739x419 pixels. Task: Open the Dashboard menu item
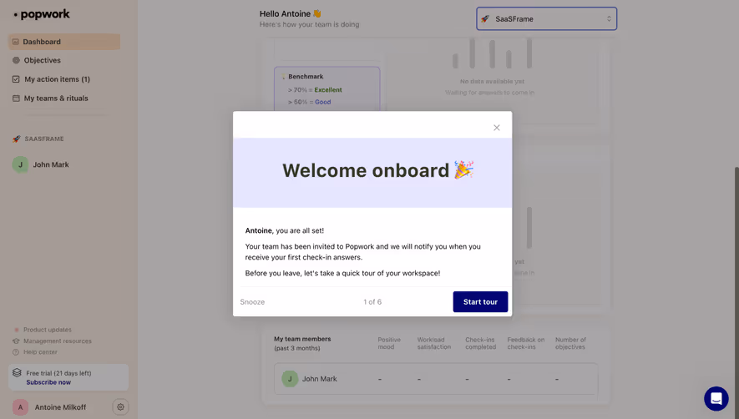tap(64, 42)
